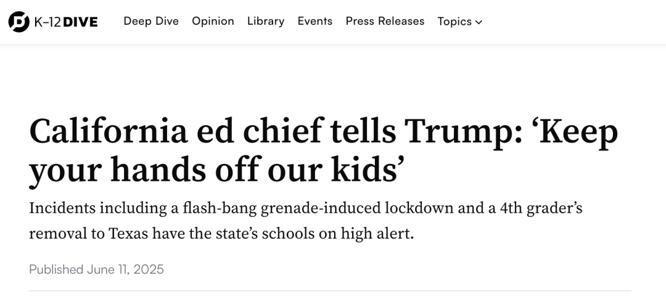Click the subheading about flash-bang grenade lockdown
The width and height of the screenshot is (666, 304).
[305, 221]
